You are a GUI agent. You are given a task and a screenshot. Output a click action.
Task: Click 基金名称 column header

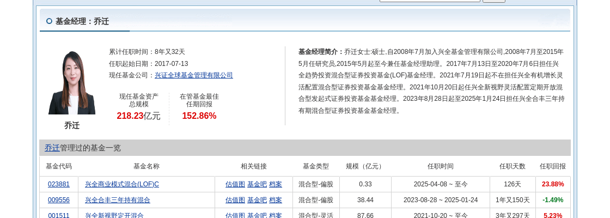click(x=147, y=166)
